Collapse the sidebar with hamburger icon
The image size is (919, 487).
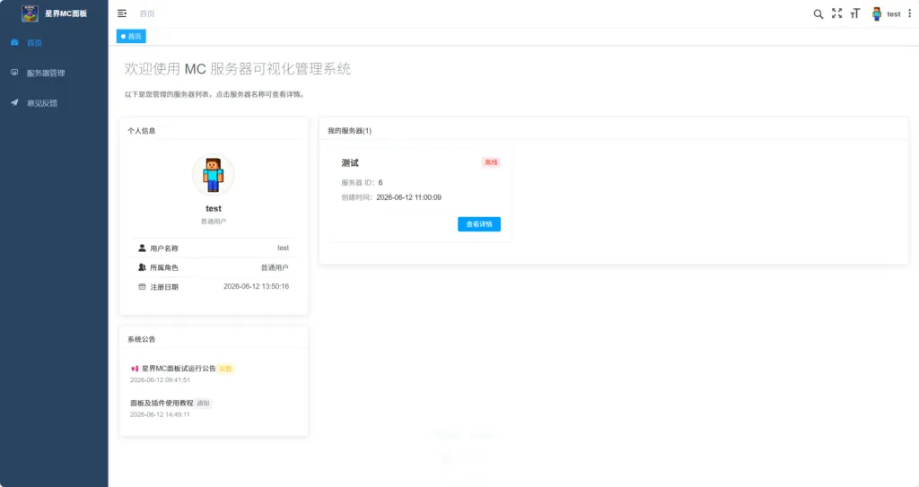(x=122, y=13)
